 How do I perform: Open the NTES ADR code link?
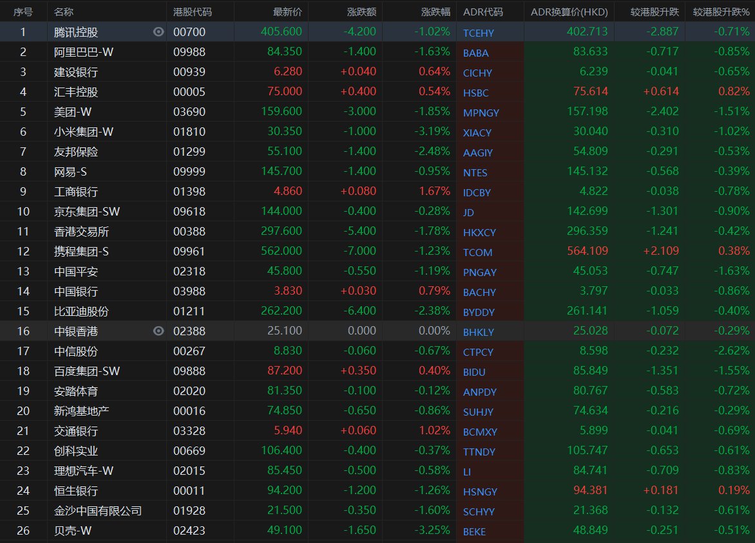(x=475, y=172)
